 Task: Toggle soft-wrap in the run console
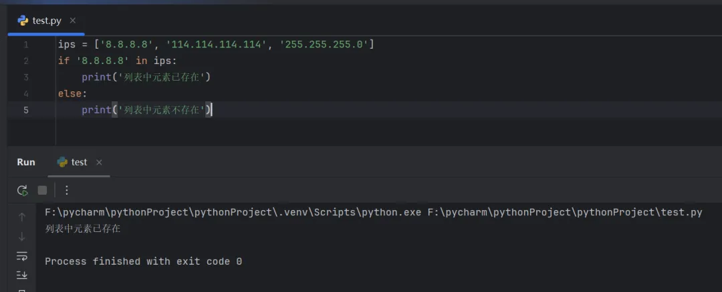coord(22,256)
